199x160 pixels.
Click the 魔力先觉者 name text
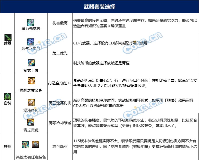point(31,29)
